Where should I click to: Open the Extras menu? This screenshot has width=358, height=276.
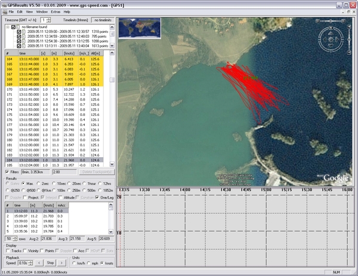tap(55, 12)
